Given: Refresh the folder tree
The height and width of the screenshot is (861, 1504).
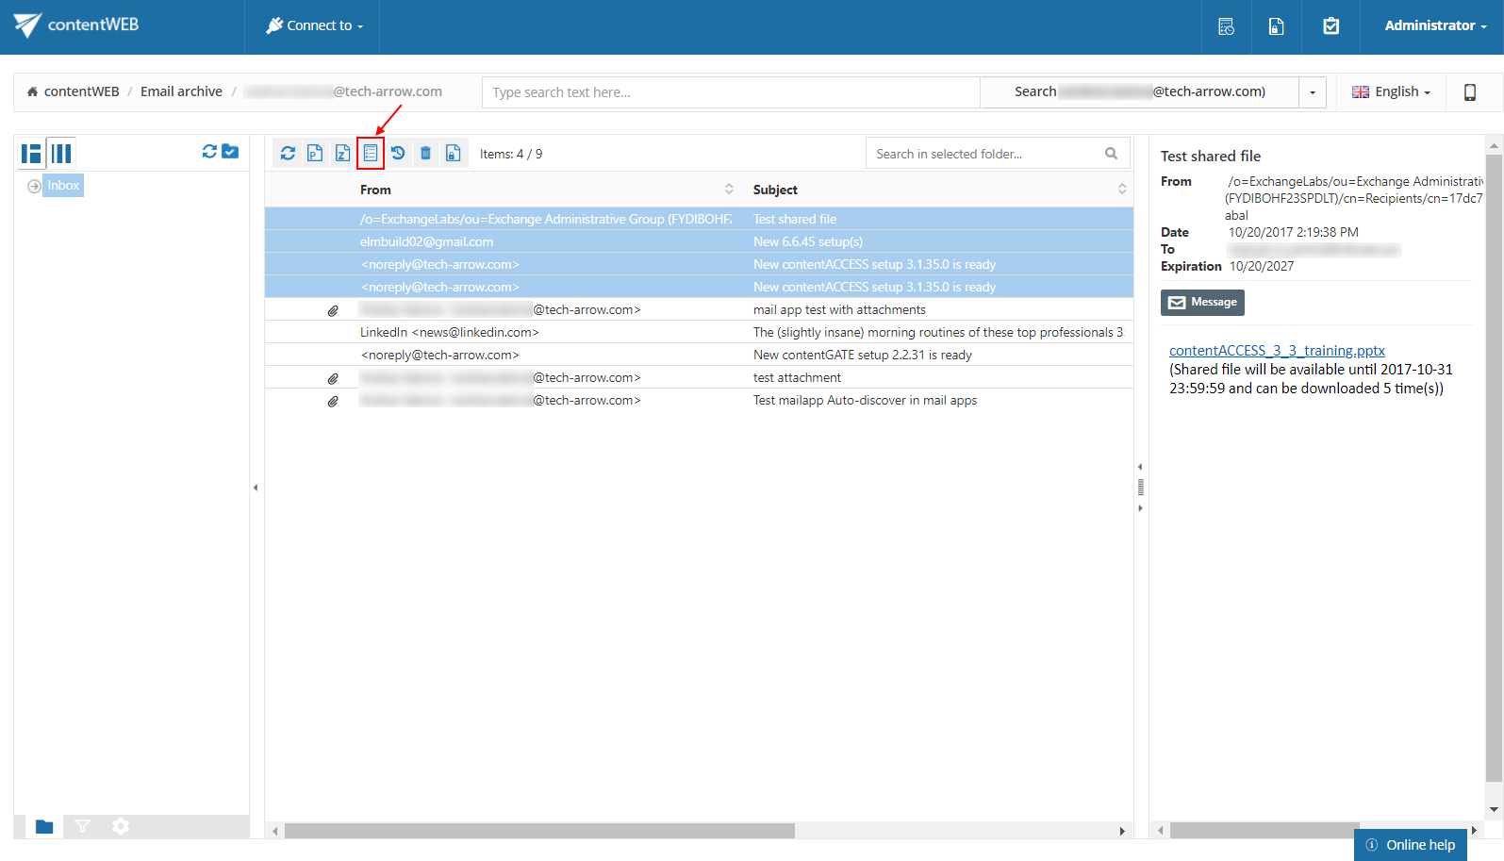Looking at the screenshot, I should click(x=209, y=151).
